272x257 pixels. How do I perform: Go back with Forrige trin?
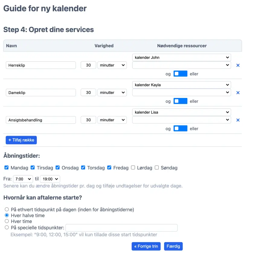146,246
